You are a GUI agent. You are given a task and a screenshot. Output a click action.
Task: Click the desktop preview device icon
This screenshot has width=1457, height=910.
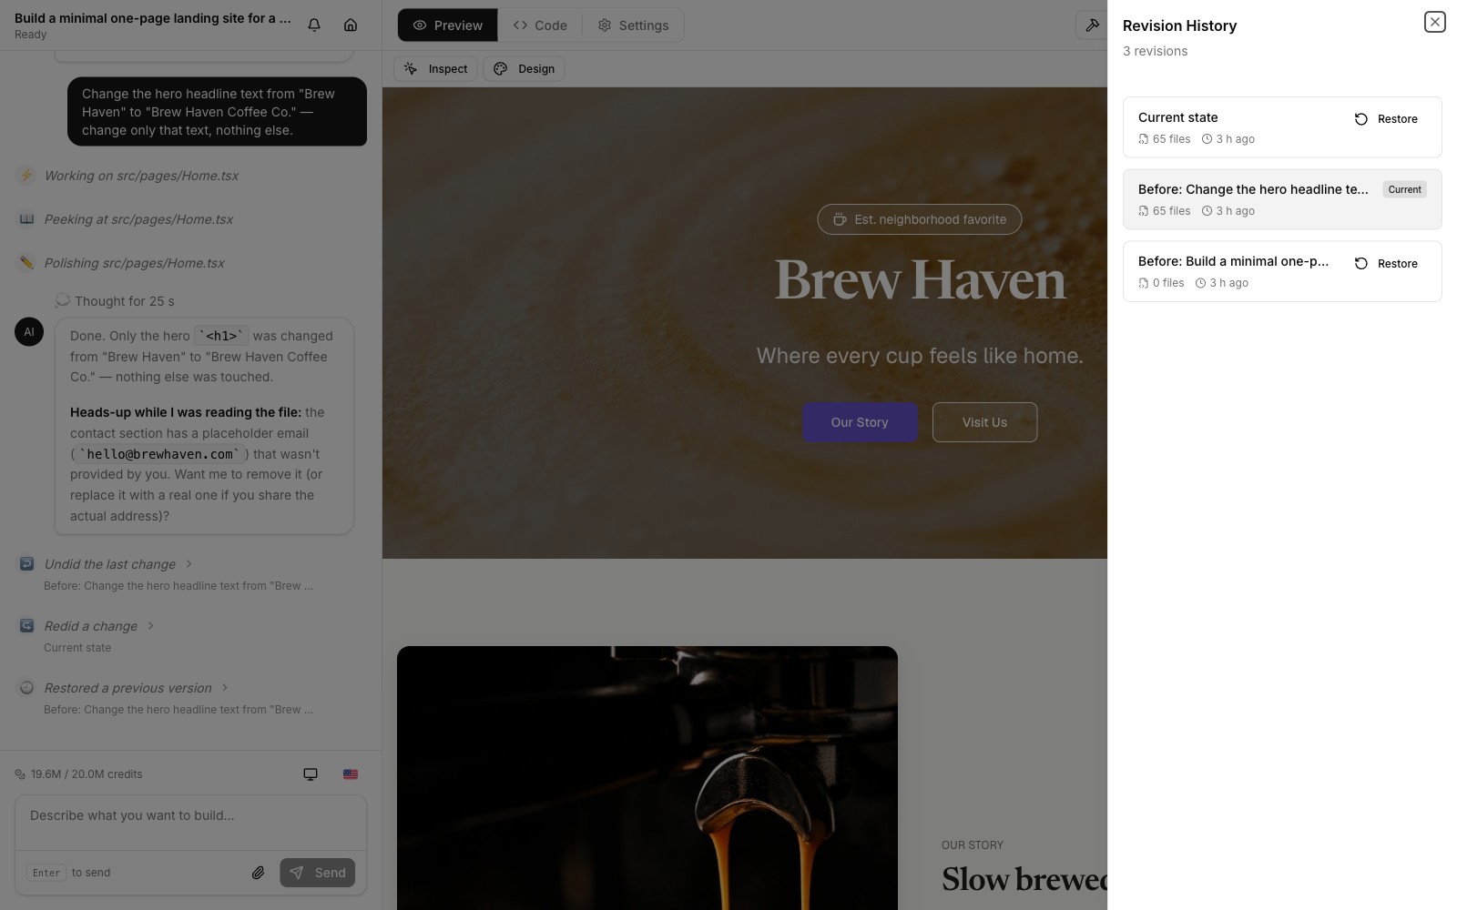tap(311, 774)
